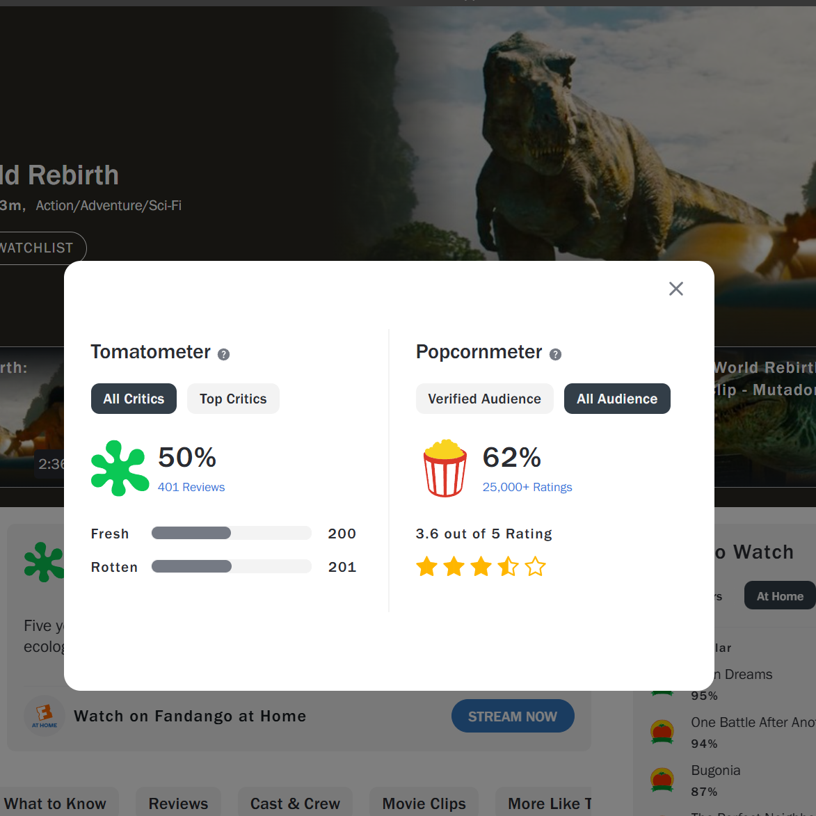Screen dimensions: 816x816
Task: Click the Fresh count 200
Action: 342,534
